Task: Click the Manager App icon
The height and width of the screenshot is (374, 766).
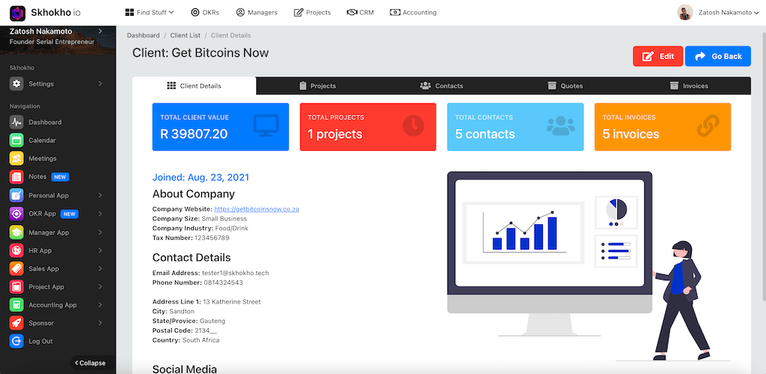Action: tap(17, 232)
